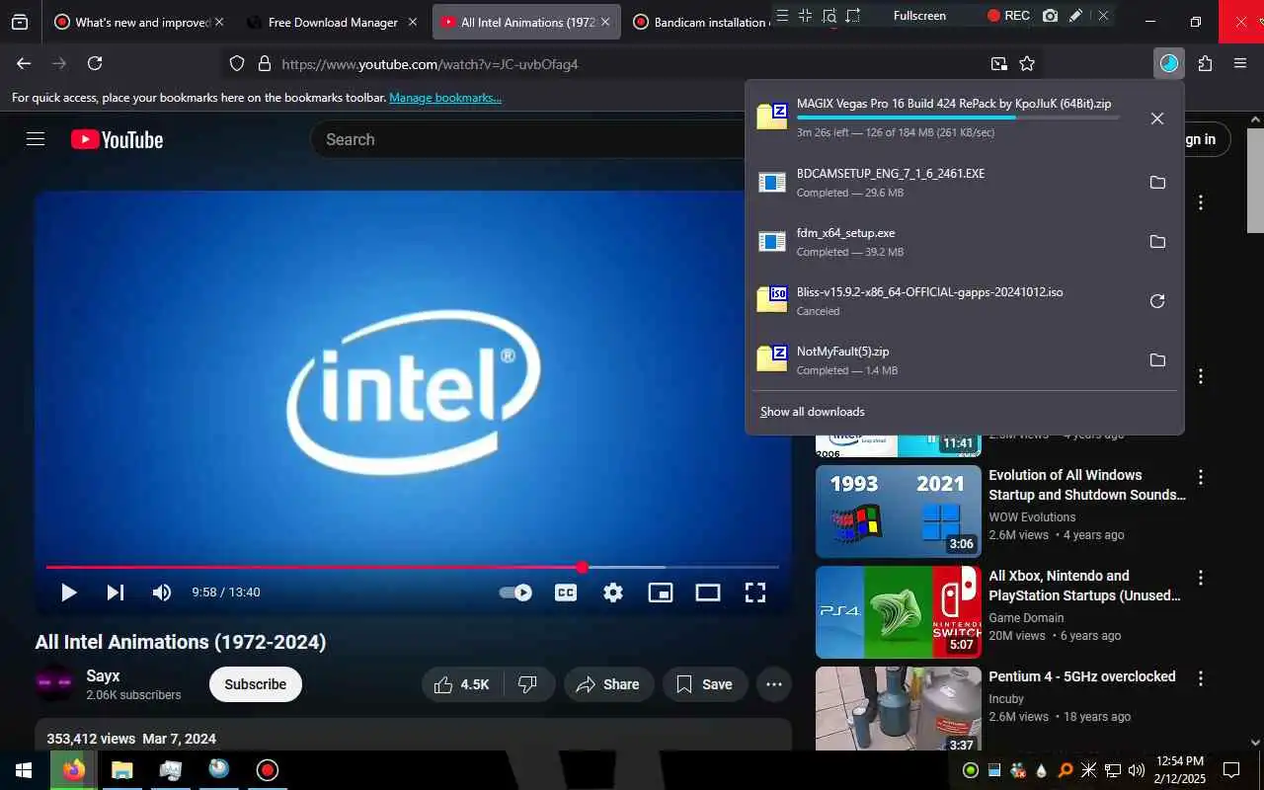1264x790 pixels.
Task: Switch to the Free Download Manager tab
Action: [332, 22]
